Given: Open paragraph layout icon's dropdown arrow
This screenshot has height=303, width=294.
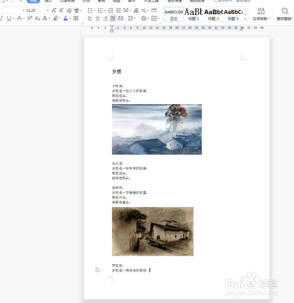Looking at the screenshot, I should (102, 270).
